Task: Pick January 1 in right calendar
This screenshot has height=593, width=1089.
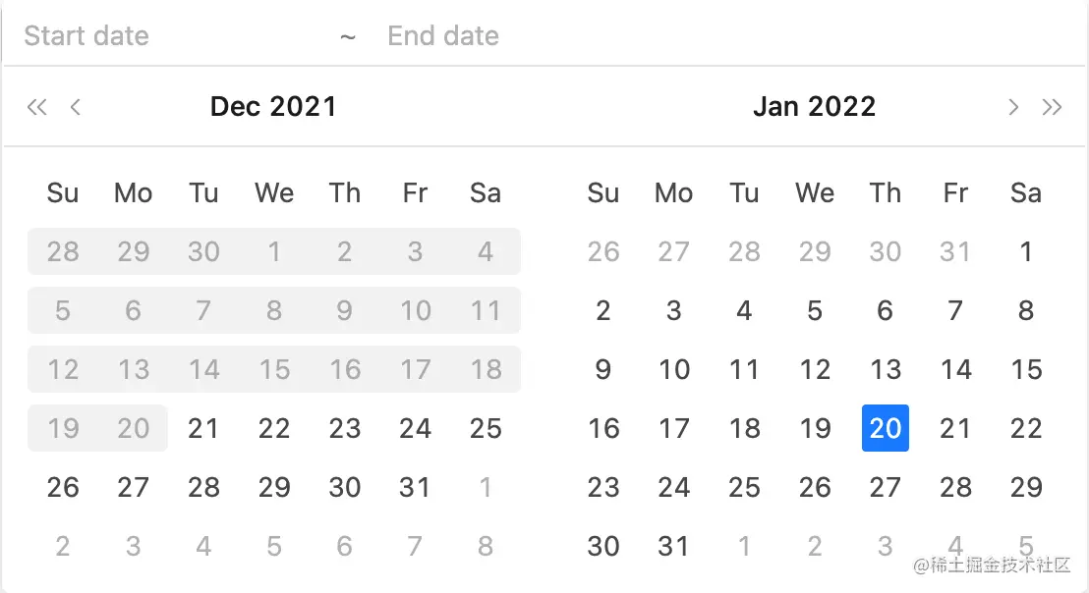Action: click(1026, 252)
